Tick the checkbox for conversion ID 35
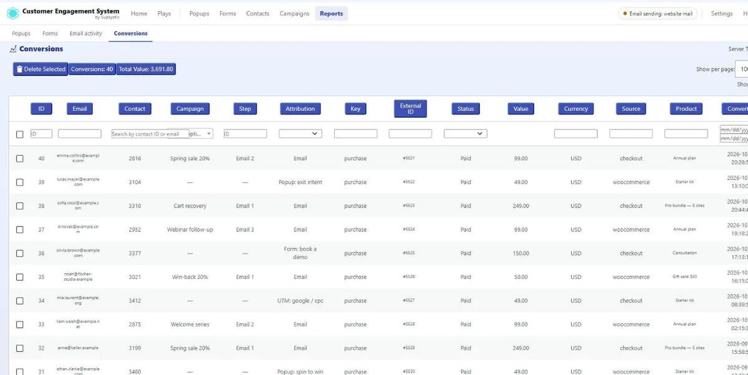 tap(20, 277)
